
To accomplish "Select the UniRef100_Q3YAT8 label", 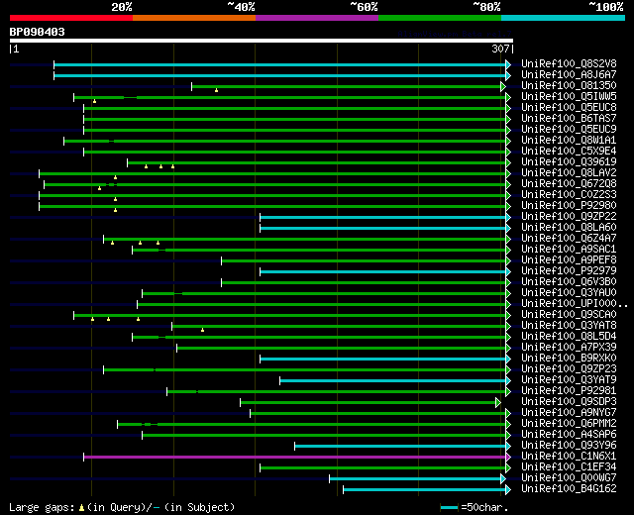I will tap(569, 326).
